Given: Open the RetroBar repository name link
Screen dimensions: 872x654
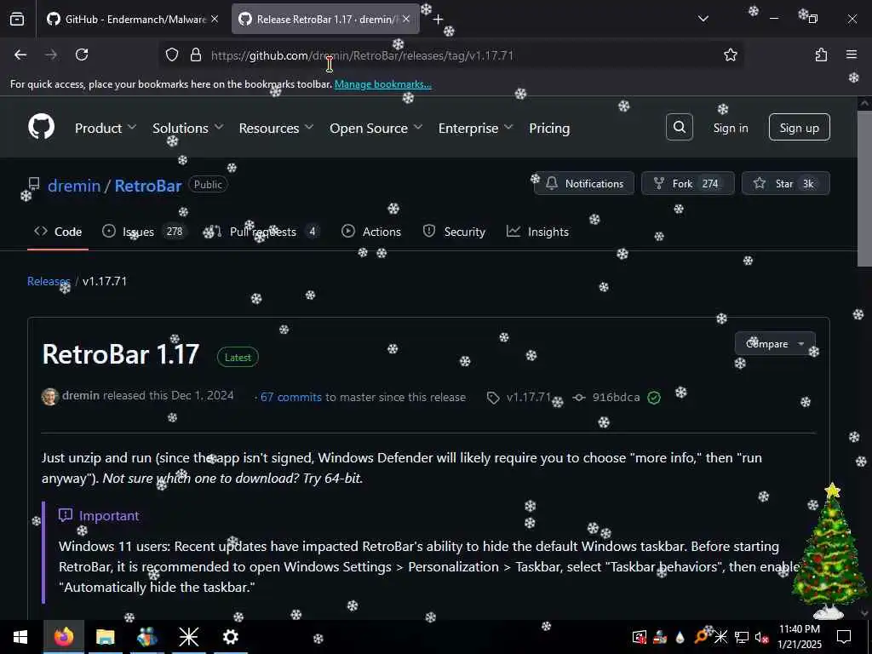Looking at the screenshot, I should (148, 186).
